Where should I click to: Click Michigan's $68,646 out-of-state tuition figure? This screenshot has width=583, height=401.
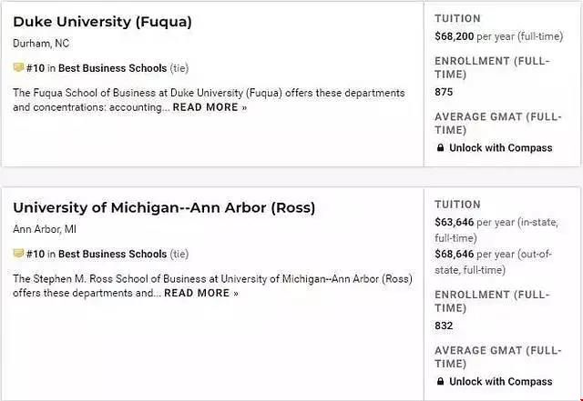(x=455, y=254)
